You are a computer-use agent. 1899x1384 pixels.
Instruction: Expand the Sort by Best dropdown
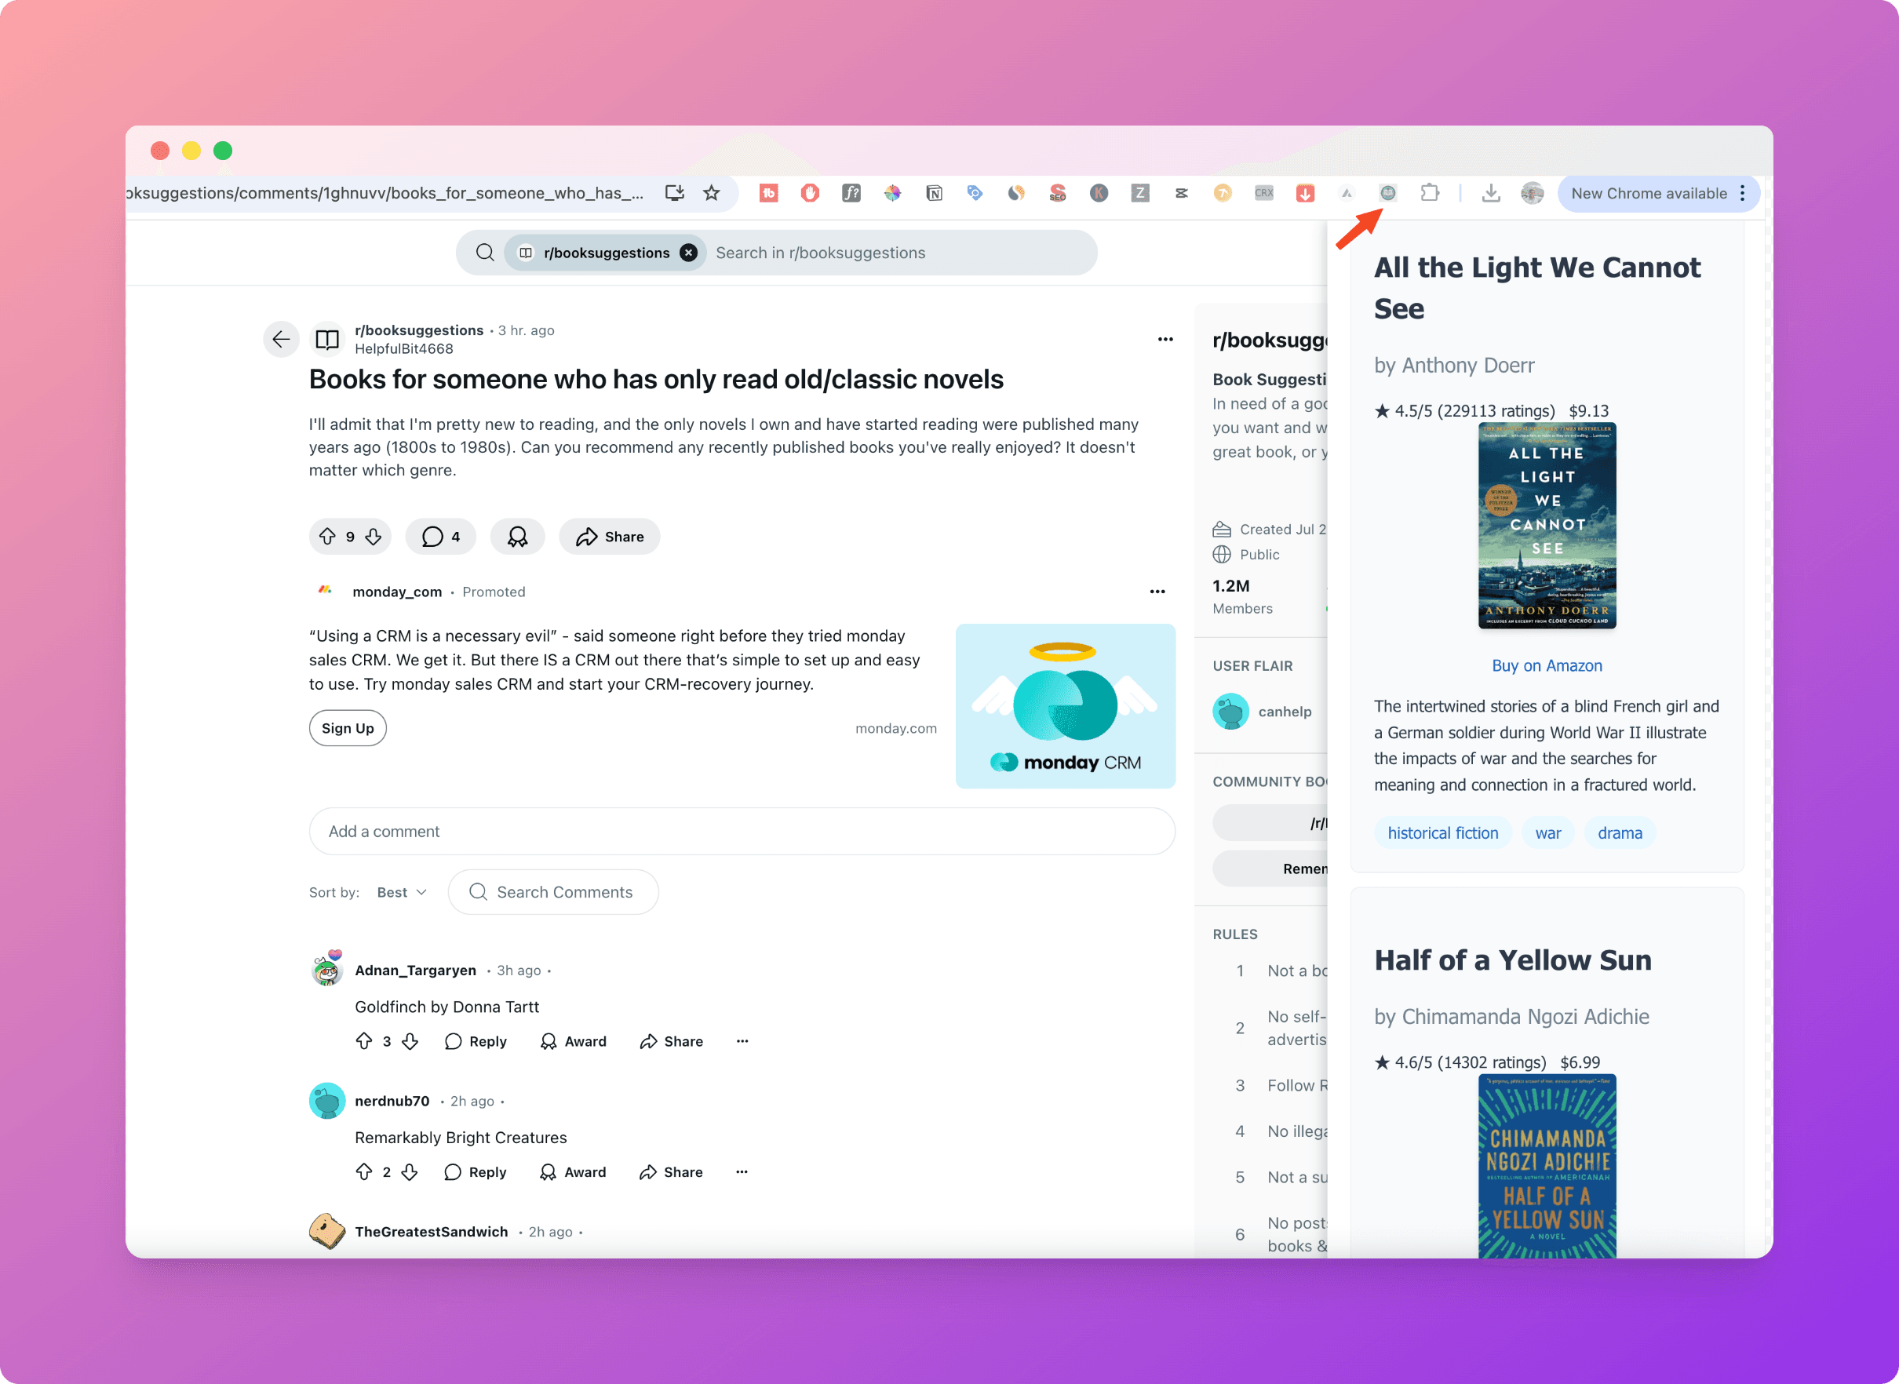[402, 892]
